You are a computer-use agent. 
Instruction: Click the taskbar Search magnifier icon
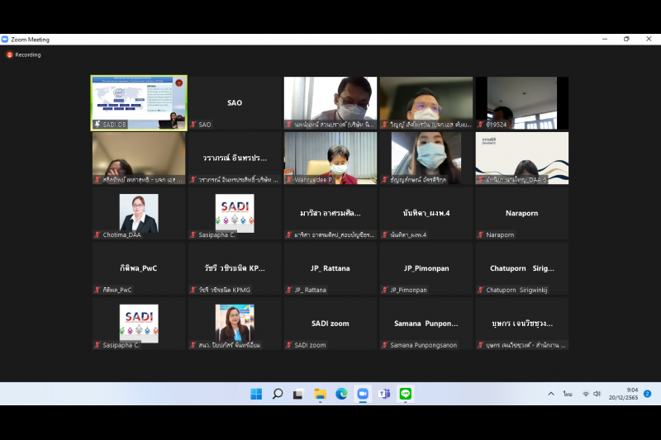point(278,394)
